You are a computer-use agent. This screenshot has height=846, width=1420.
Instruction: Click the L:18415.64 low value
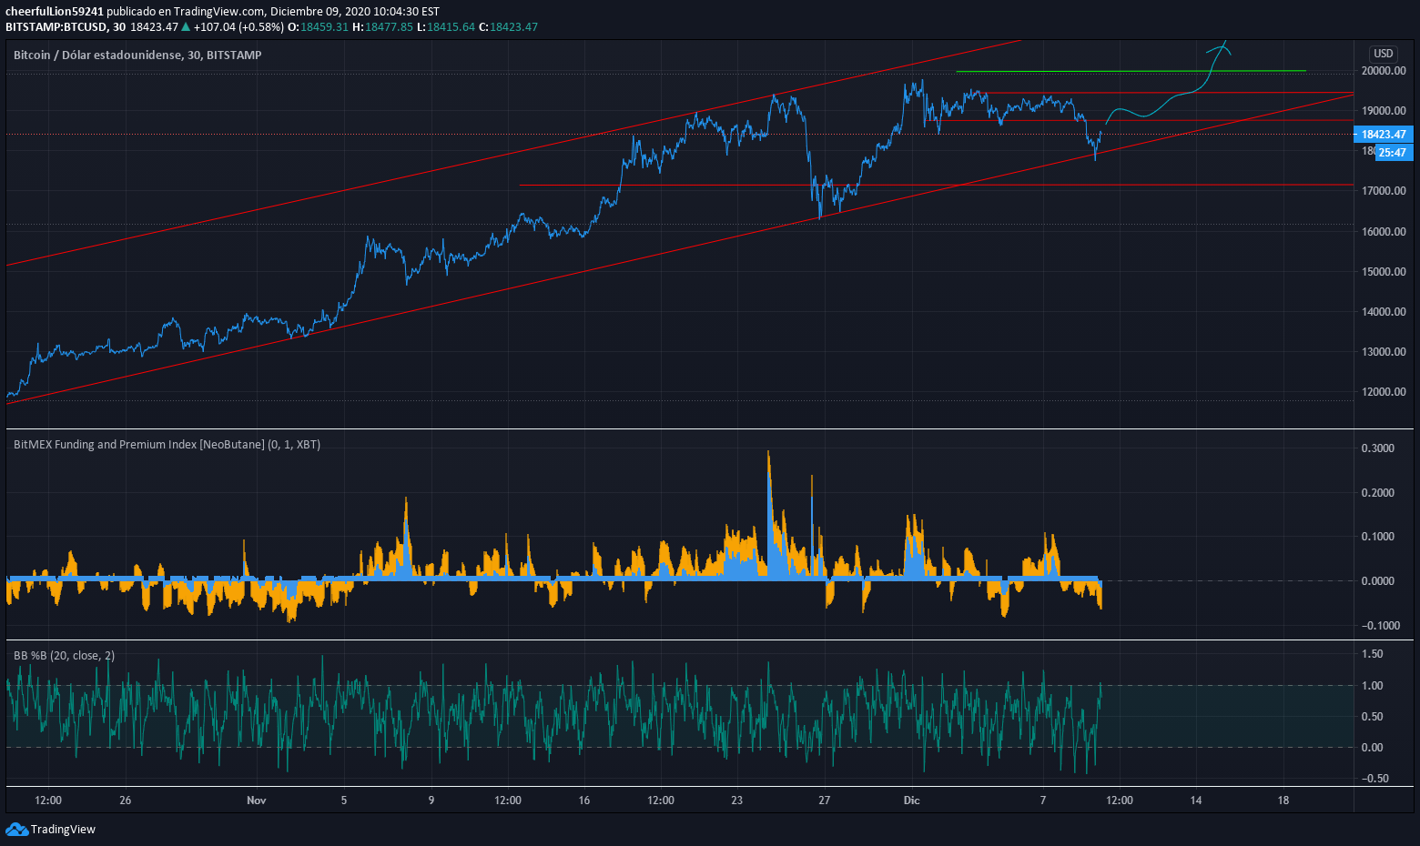446,27
